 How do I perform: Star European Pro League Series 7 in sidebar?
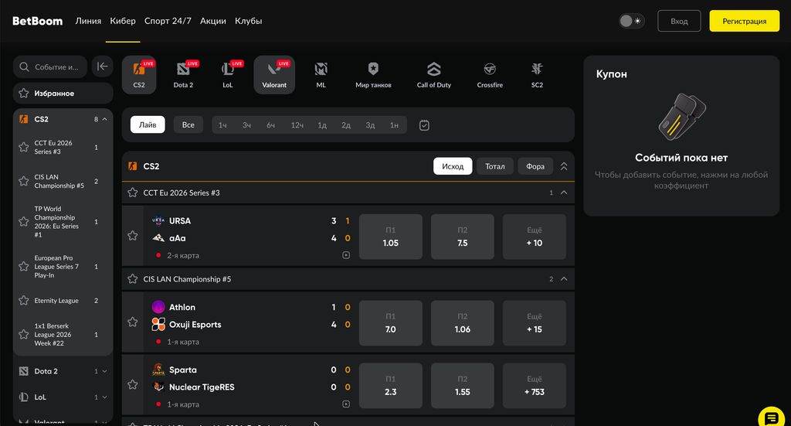tap(24, 267)
